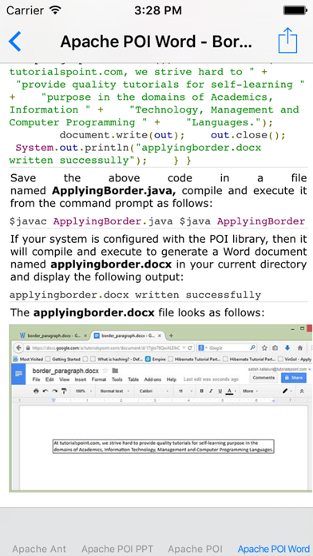Image resolution: width=313 pixels, height=556 pixels.
Task: Select the Apache POI Word tab
Action: 274,549
